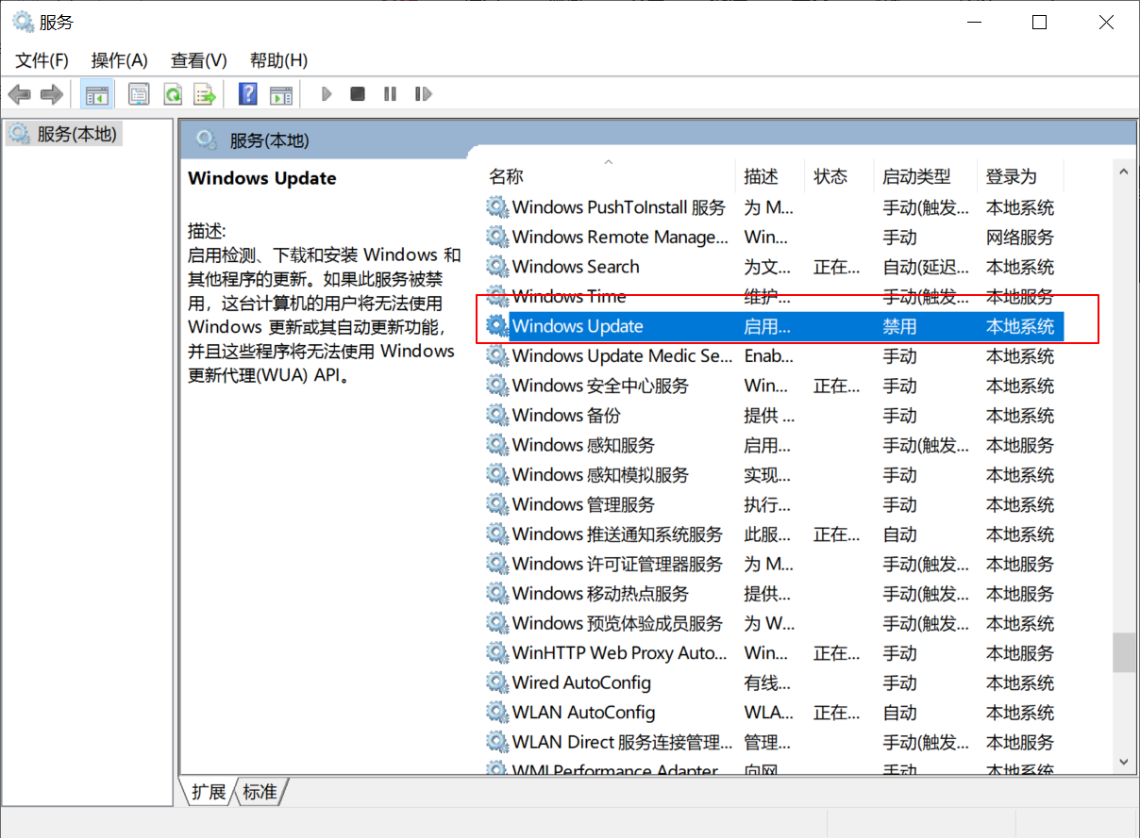1140x838 pixels.
Task: Open the Properties toolbar icon
Action: coord(140,94)
